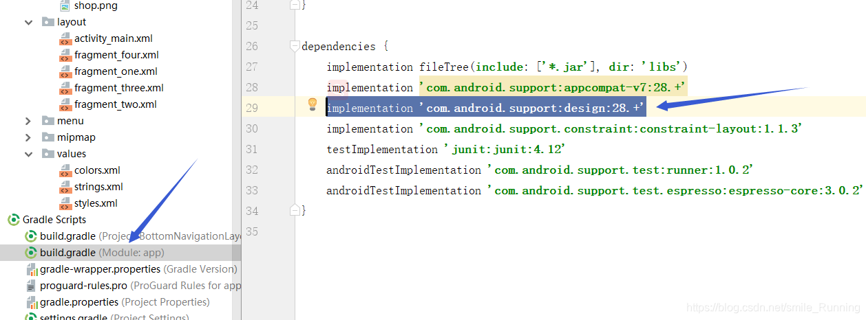866x320 pixels.
Task: Open gradle-wrapper.properties
Action: 138,269
